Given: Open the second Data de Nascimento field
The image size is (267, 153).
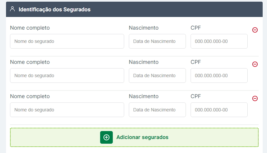Looking at the screenshot, I should pyautogui.click(x=157, y=76).
